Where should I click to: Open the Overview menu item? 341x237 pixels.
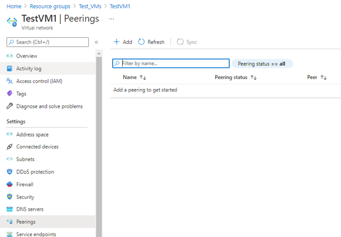pos(26,56)
